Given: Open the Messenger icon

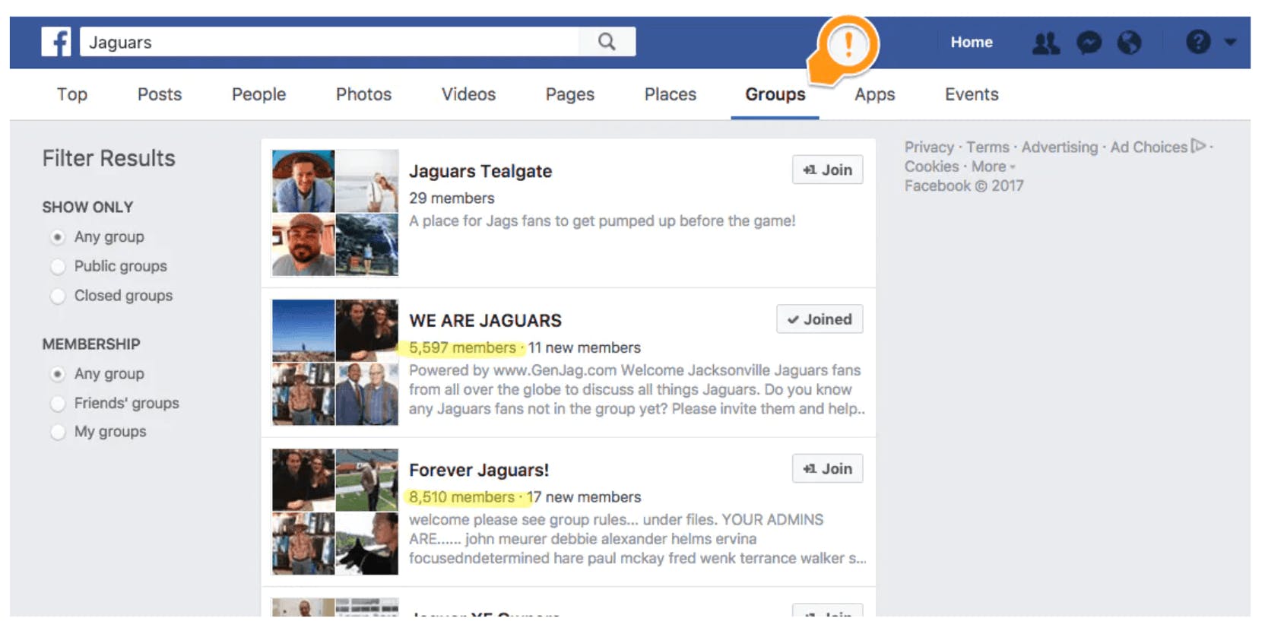Looking at the screenshot, I should click(x=1089, y=43).
